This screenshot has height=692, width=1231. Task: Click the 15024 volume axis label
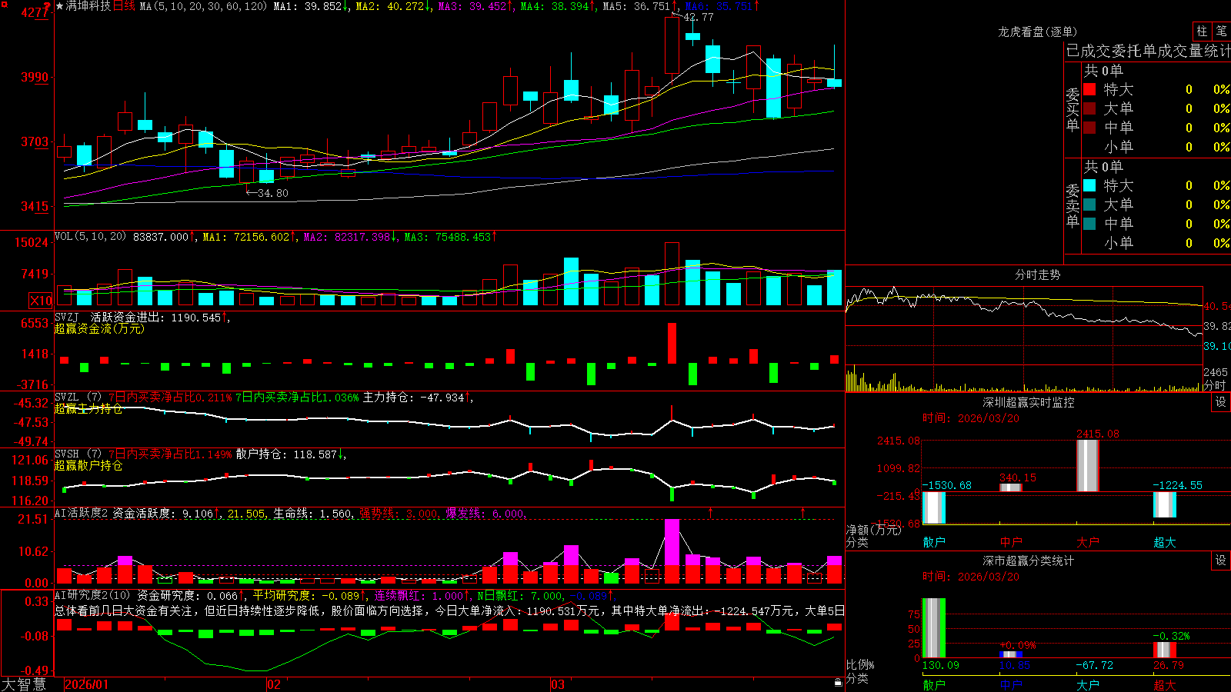coord(32,243)
